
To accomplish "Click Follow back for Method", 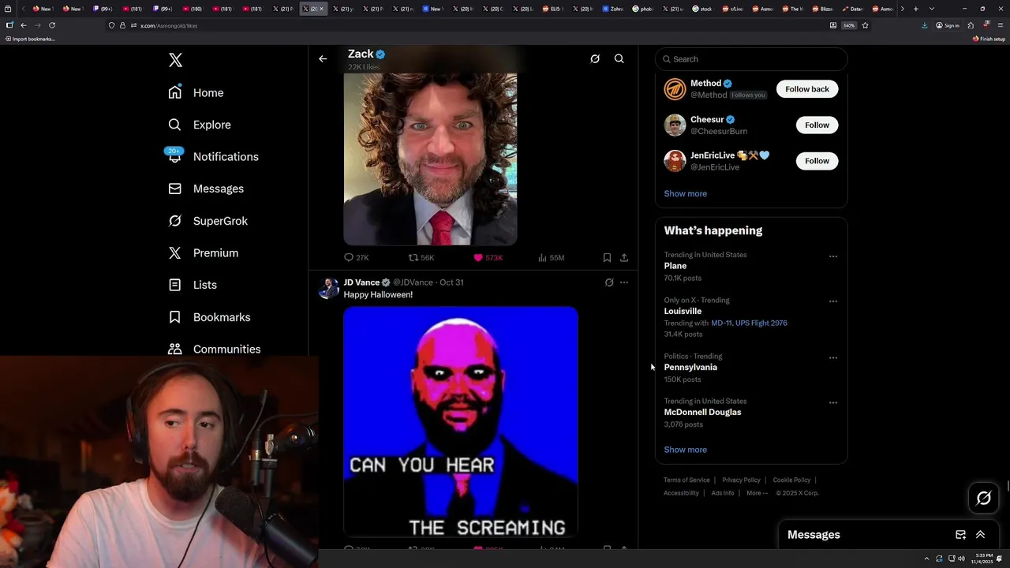I will pos(807,89).
